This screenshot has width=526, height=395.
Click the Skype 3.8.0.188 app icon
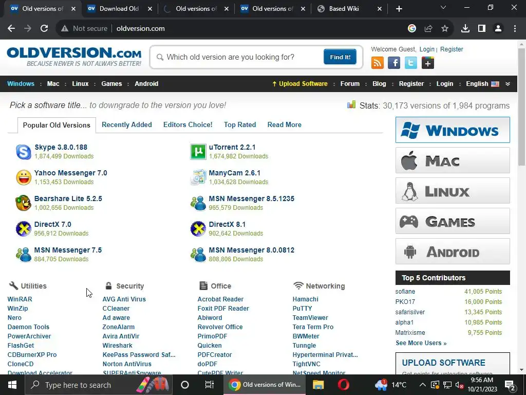point(24,152)
